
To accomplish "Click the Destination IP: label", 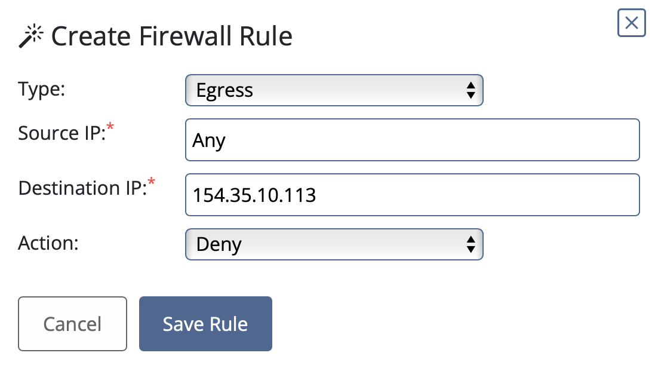I will [82, 189].
